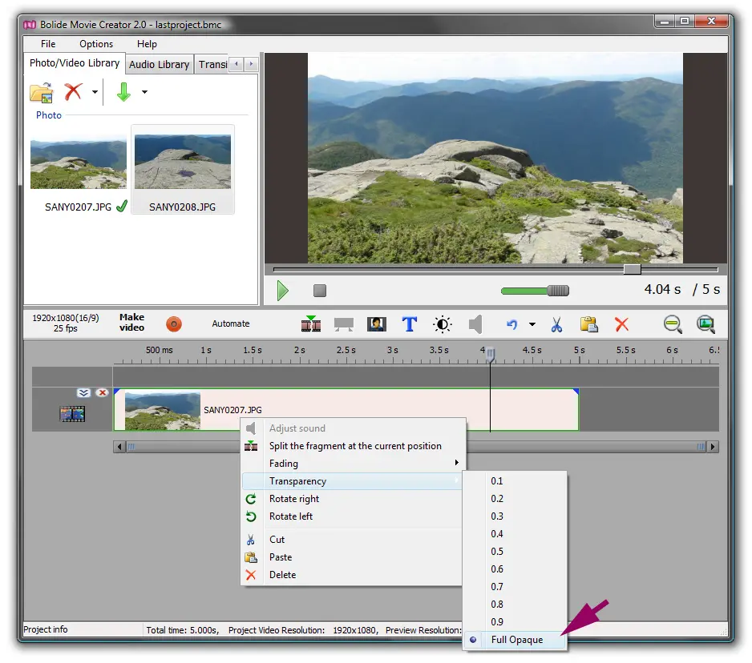Open the undo history dropdown arrow
Screen dimensions: 752x663
point(532,324)
